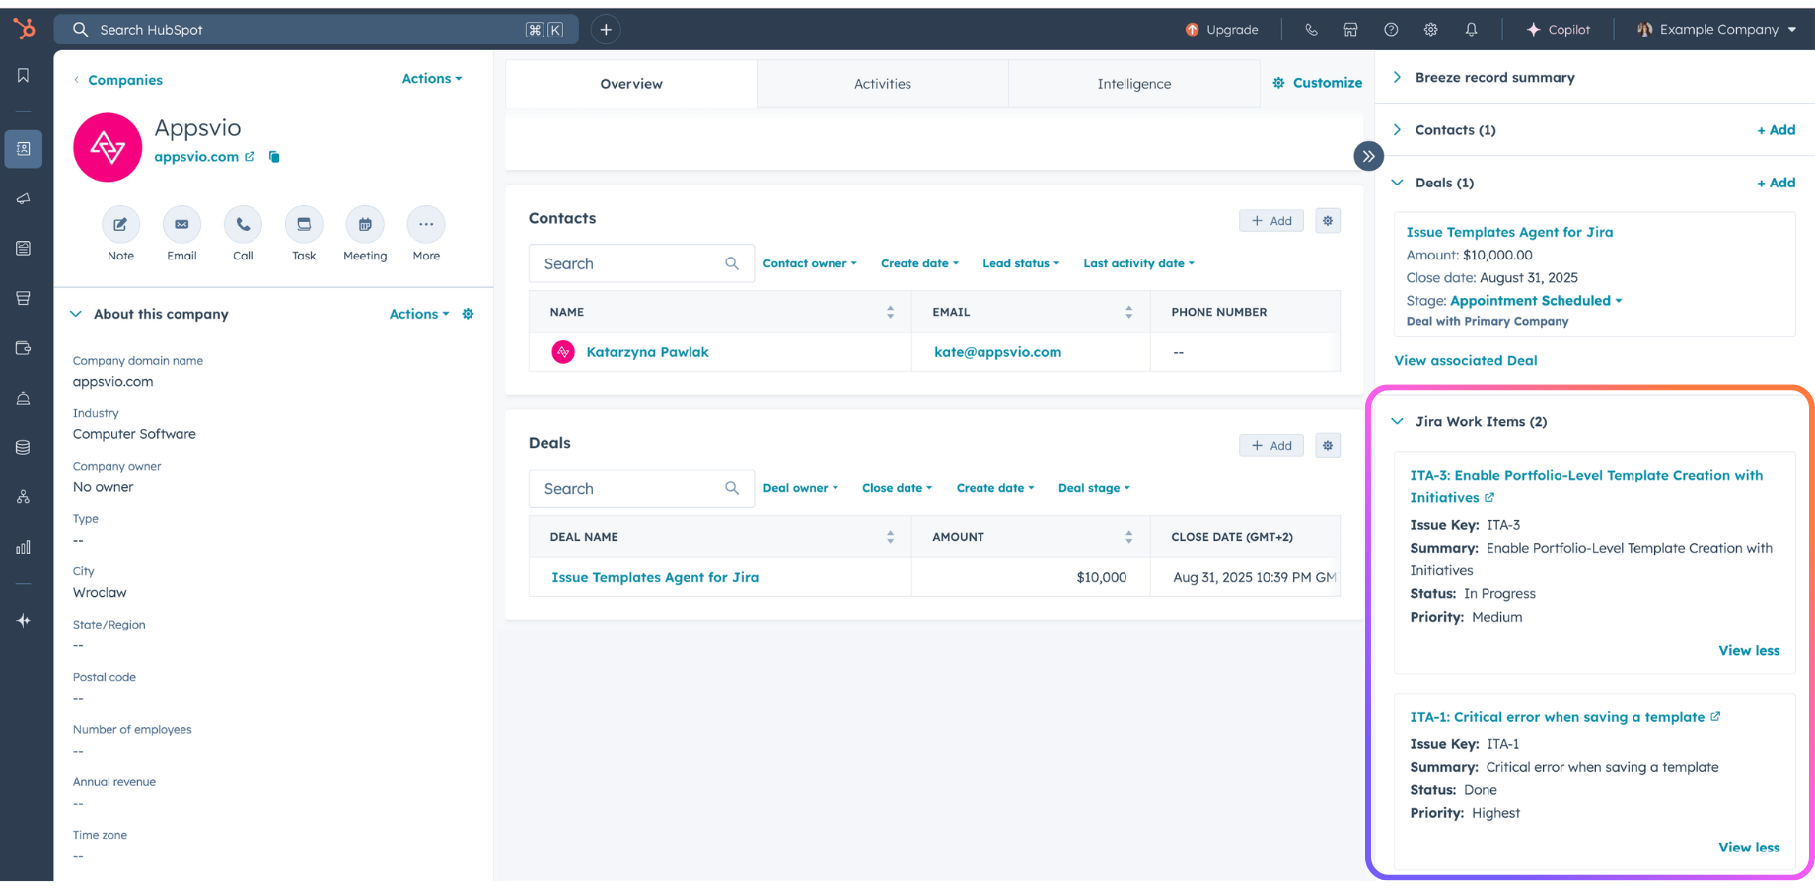Open the company Actions dropdown near Companies

point(431,79)
